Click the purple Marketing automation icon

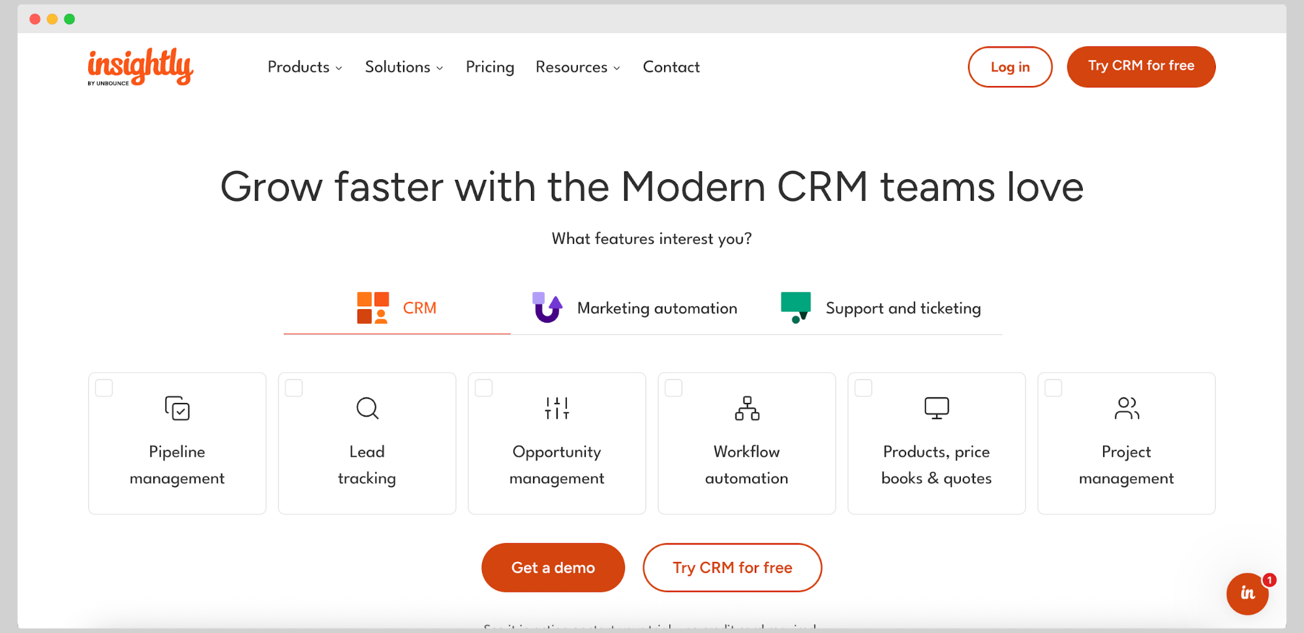(547, 308)
